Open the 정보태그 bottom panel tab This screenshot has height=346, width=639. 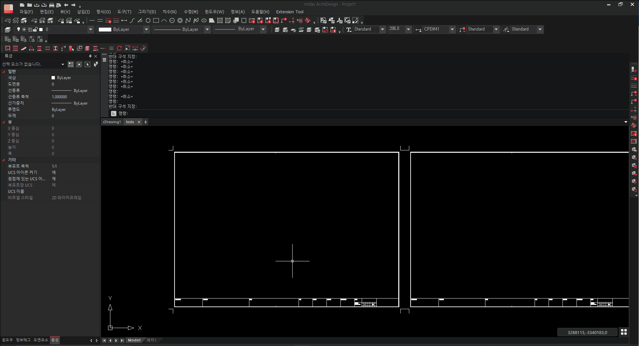23,340
